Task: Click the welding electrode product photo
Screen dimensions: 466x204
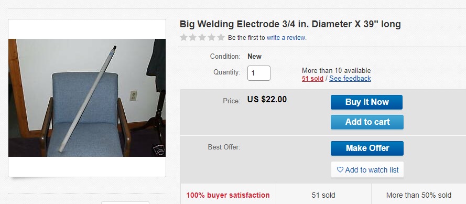Action: point(87,98)
